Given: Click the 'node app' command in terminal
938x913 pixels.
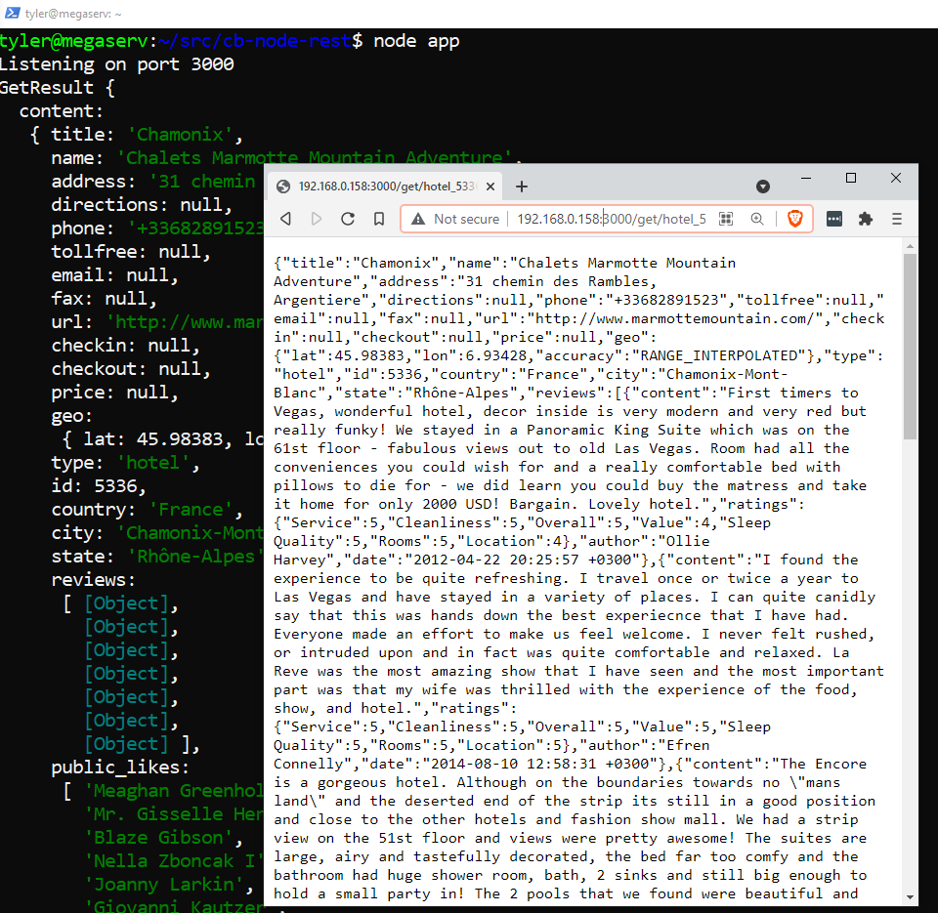Looking at the screenshot, I should pos(416,41).
